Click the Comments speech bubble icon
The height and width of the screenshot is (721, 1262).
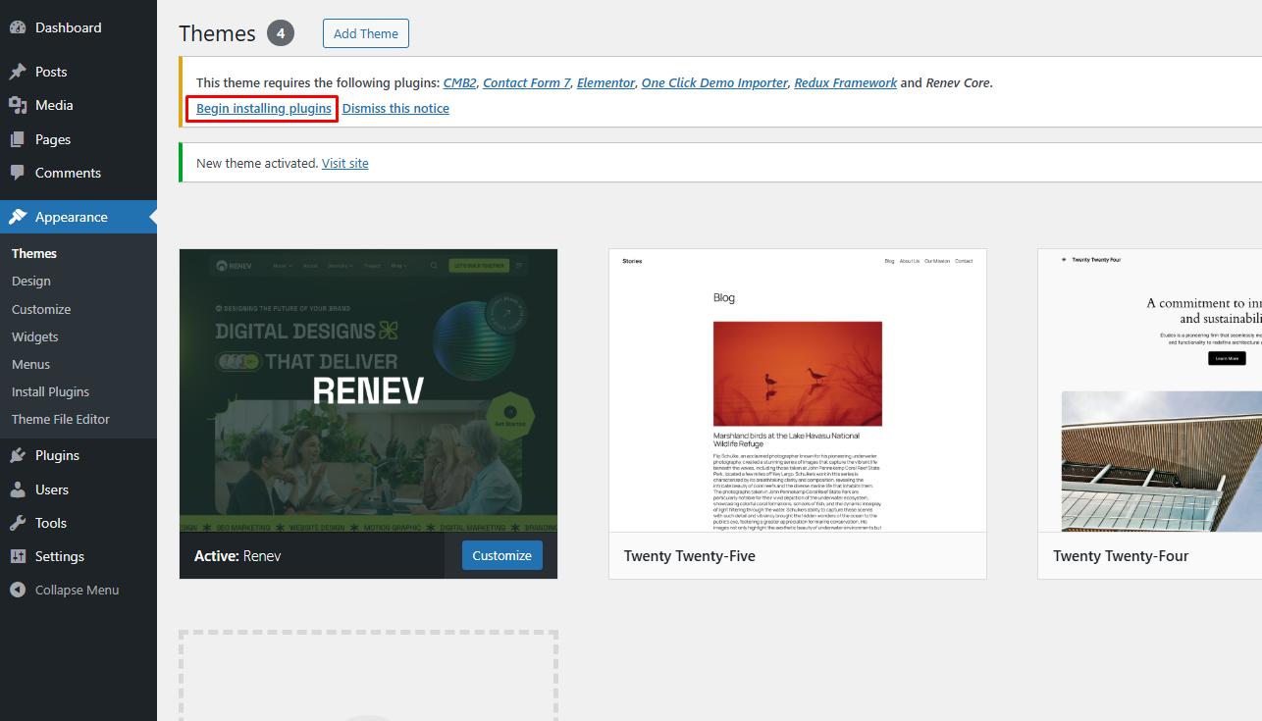pos(18,173)
